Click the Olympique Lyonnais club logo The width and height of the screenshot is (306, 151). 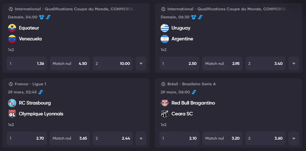pos(12,114)
